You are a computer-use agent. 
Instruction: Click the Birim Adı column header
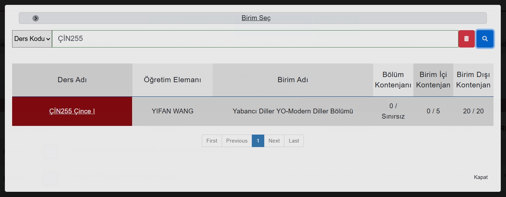click(293, 80)
